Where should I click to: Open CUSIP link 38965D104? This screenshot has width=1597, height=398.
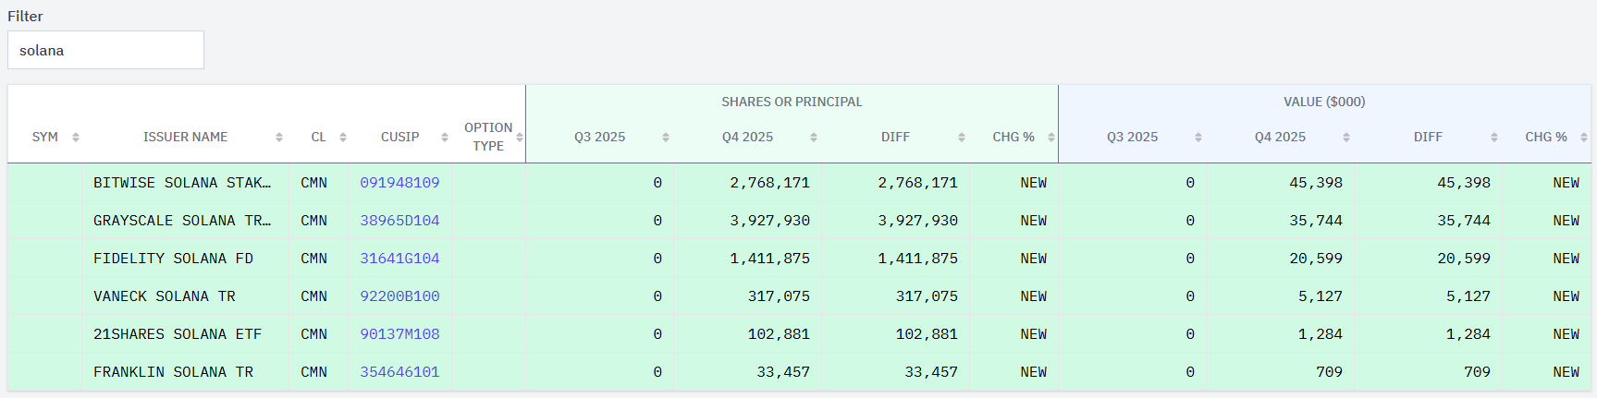point(399,221)
